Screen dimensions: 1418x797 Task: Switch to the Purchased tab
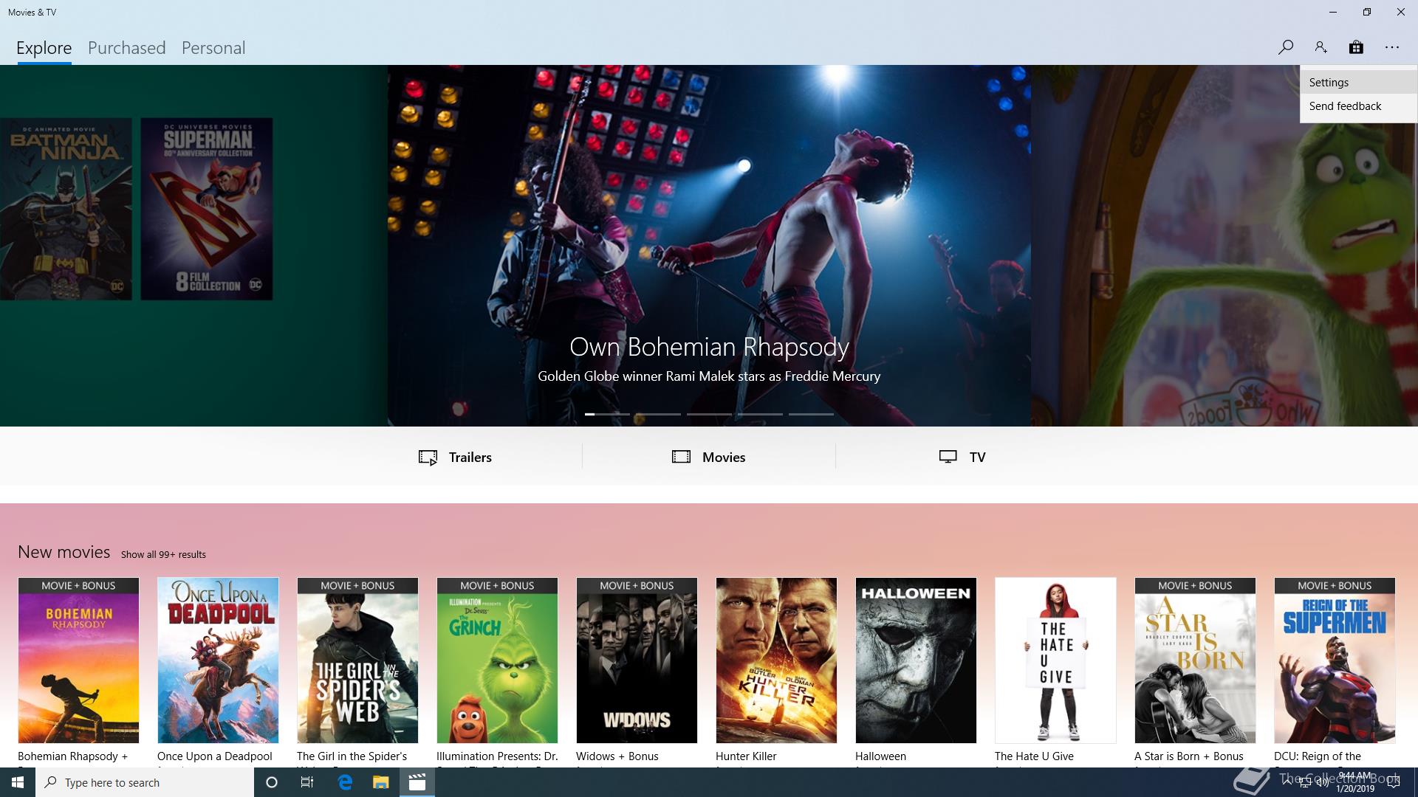[x=127, y=48]
